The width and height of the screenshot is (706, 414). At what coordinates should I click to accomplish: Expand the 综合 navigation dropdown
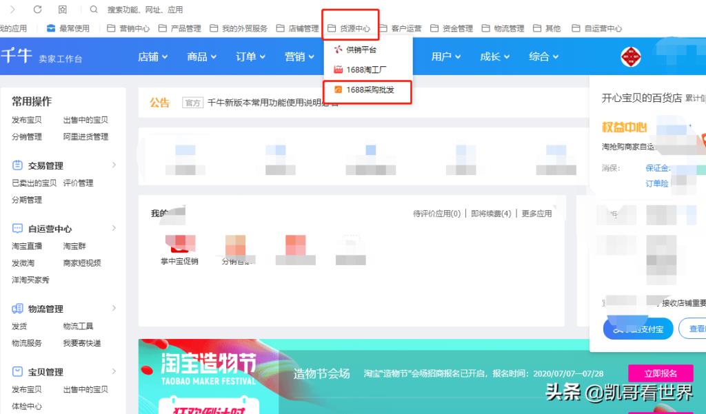coord(543,56)
